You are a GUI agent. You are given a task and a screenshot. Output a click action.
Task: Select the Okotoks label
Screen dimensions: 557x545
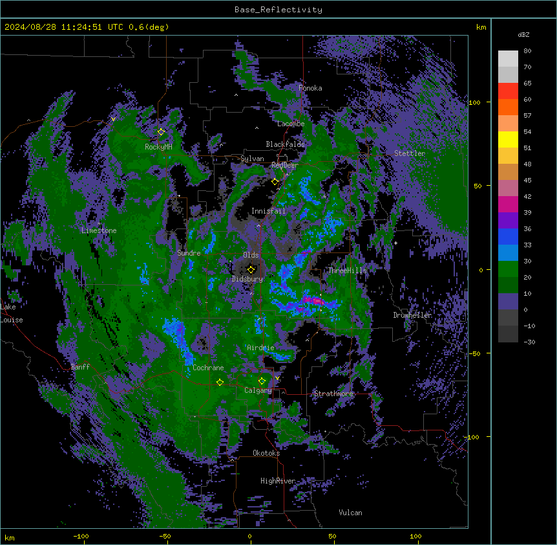point(266,453)
